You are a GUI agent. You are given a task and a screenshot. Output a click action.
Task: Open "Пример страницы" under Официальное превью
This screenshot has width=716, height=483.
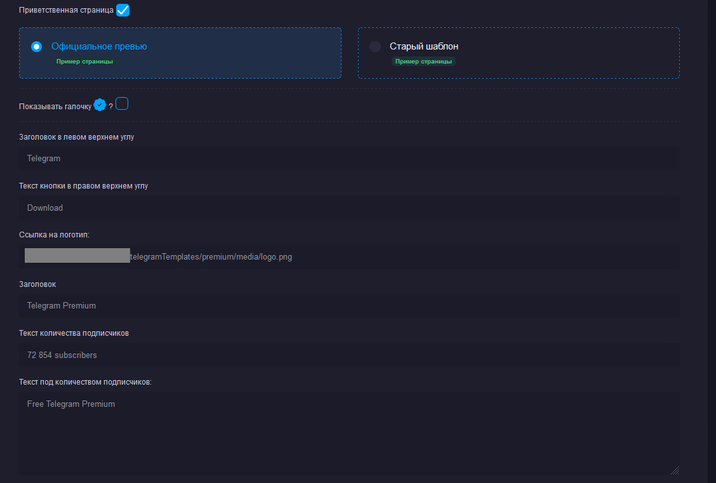coord(84,62)
